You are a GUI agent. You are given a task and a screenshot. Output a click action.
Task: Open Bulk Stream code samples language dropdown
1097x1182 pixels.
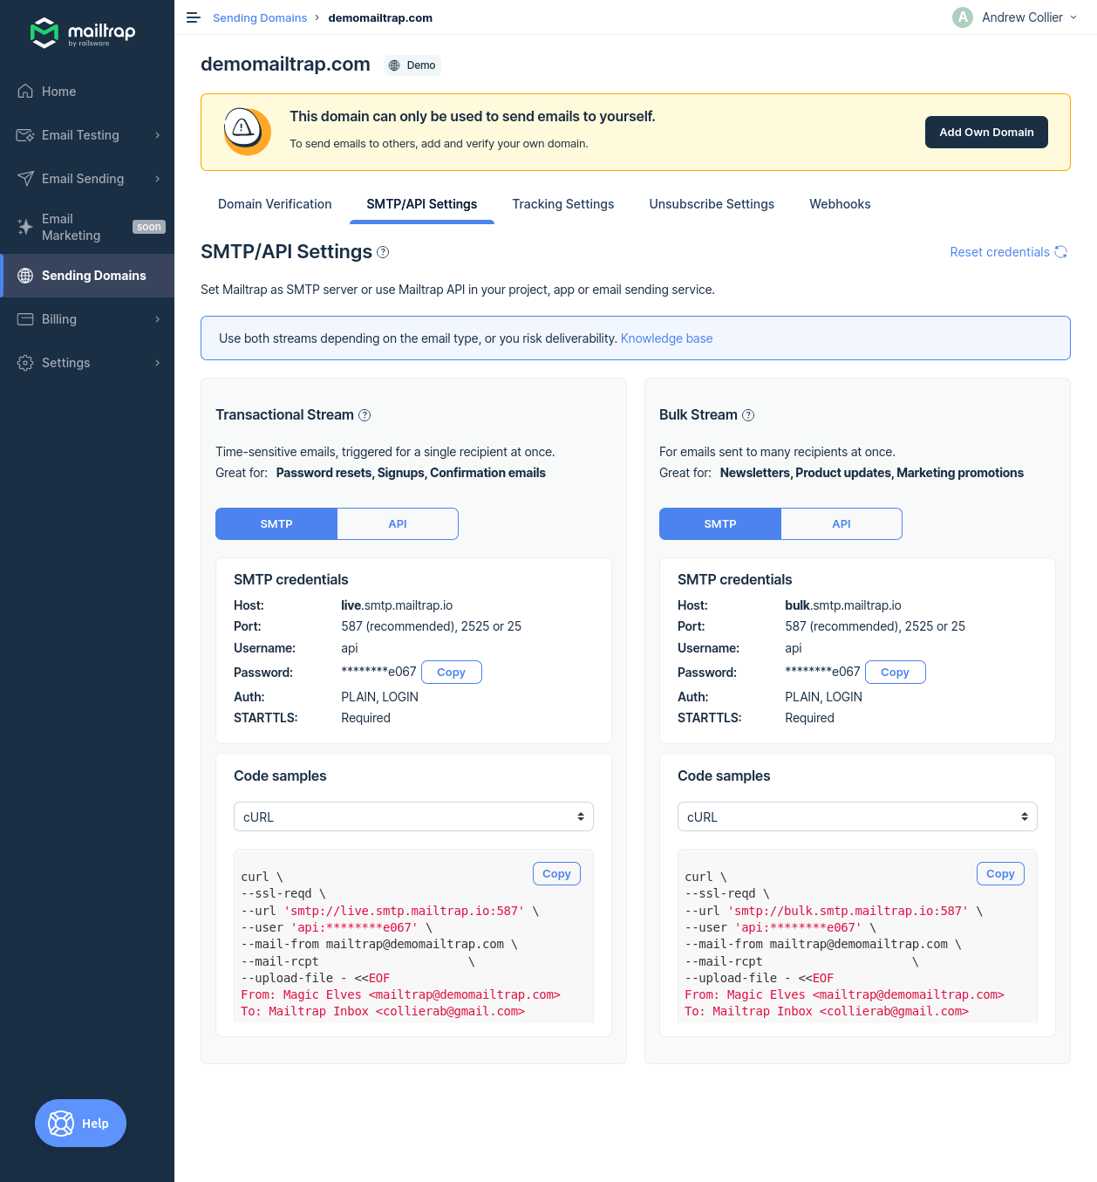click(x=857, y=816)
